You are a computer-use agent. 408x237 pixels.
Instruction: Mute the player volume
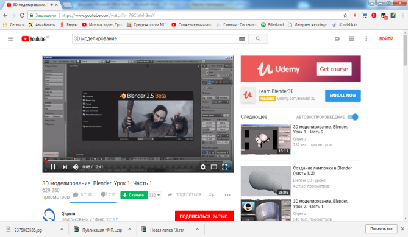click(x=76, y=167)
